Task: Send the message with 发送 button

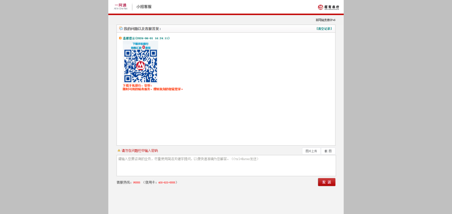Action: coord(327,182)
